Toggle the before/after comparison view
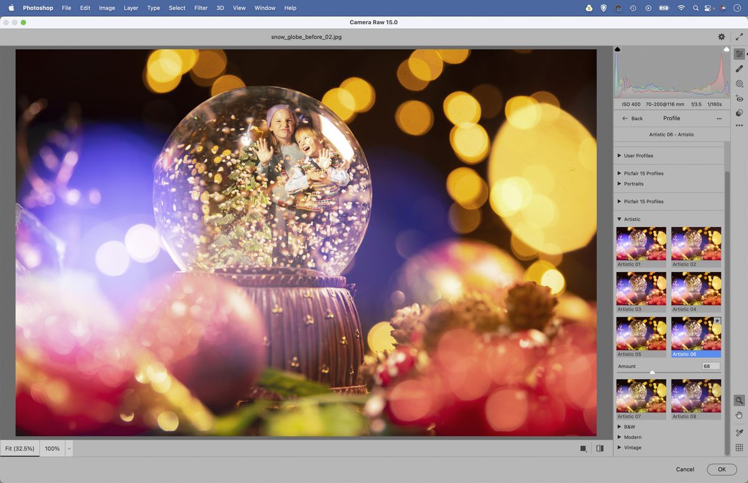 tap(599, 448)
